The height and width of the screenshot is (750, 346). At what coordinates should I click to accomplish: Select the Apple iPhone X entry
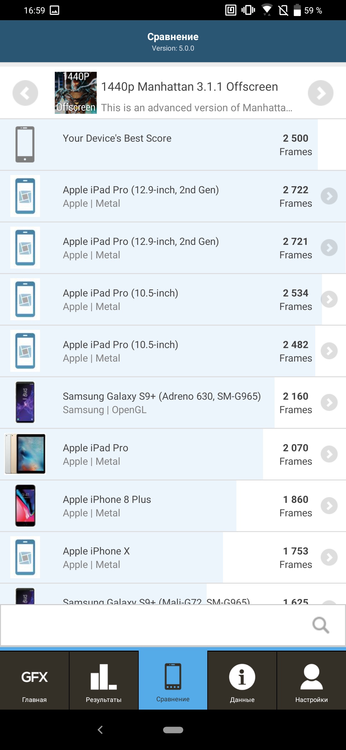(x=160, y=557)
